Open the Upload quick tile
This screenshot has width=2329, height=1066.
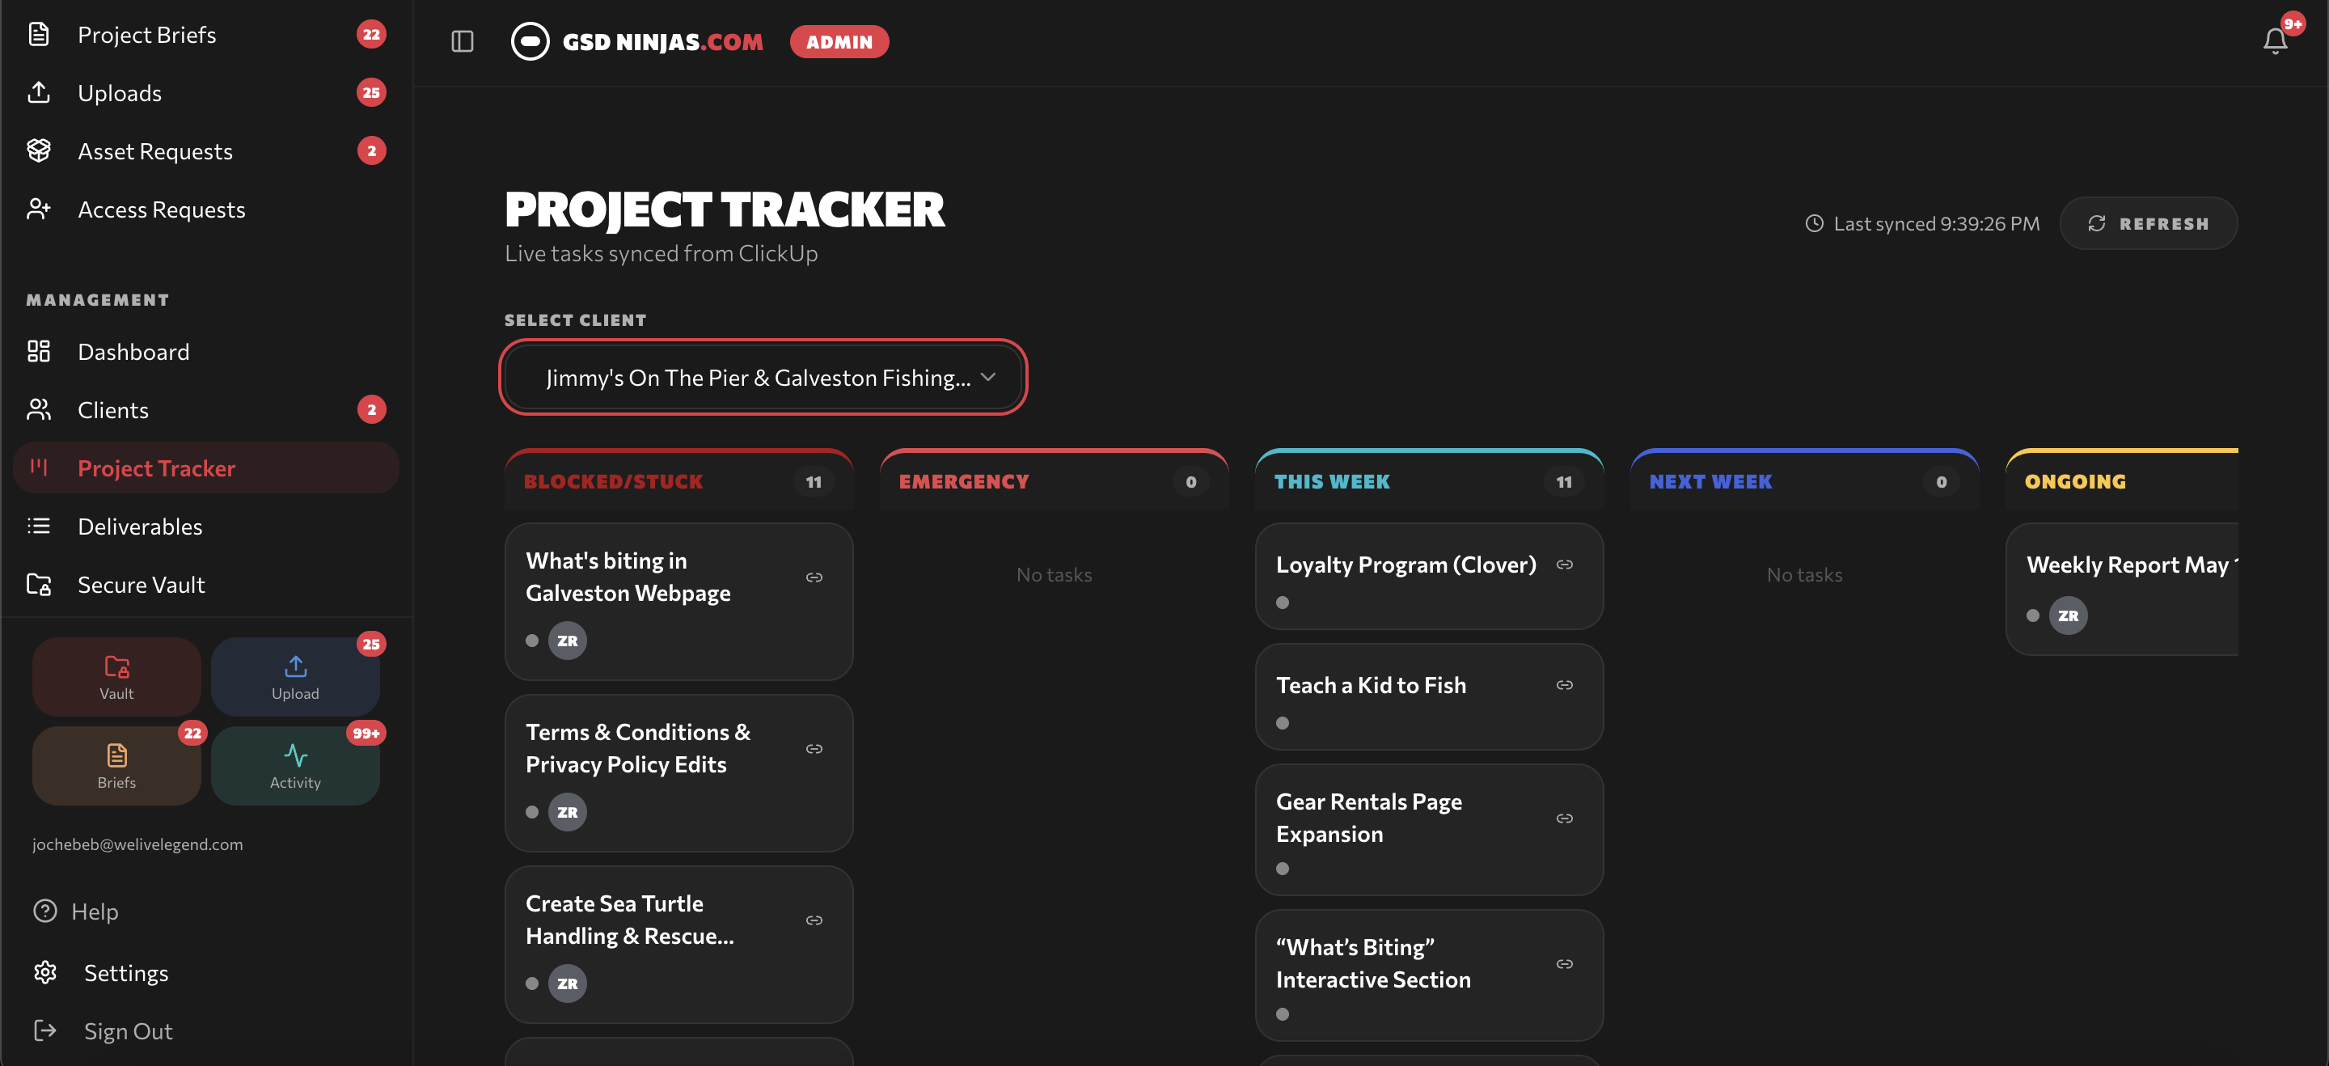tap(296, 676)
